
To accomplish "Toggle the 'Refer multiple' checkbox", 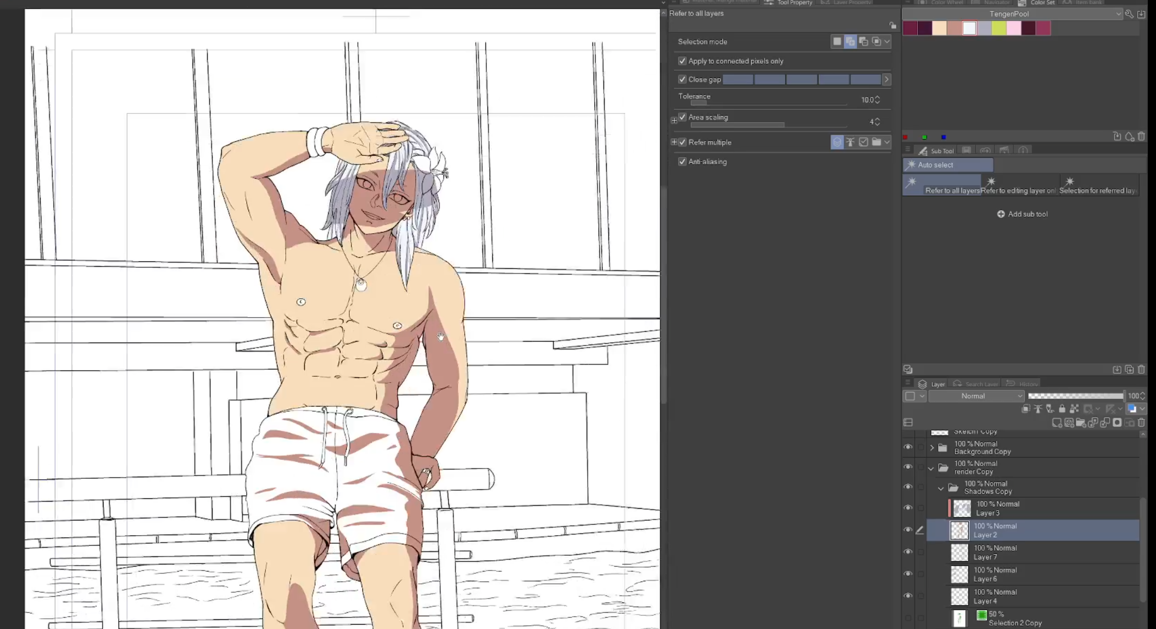I will click(682, 143).
